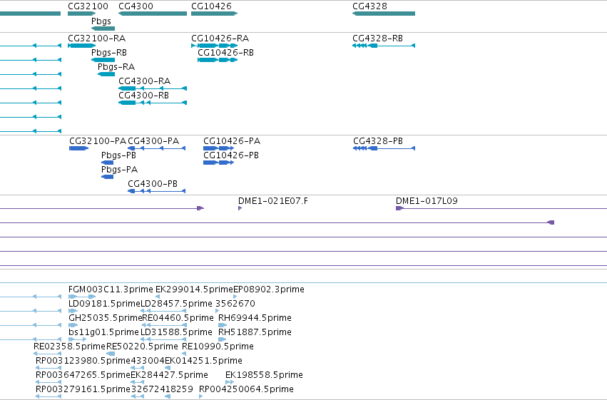Select EST bs11g01.5prime
Image resolution: width=607 pixels, height=400 pixels.
(78, 339)
